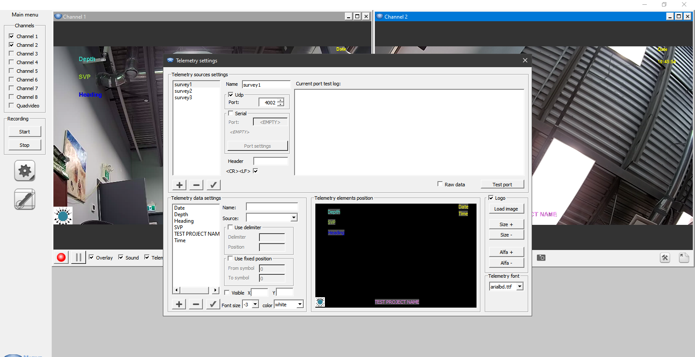Open the color dropdown showing white
Image resolution: width=695 pixels, height=357 pixels.
pyautogui.click(x=300, y=305)
